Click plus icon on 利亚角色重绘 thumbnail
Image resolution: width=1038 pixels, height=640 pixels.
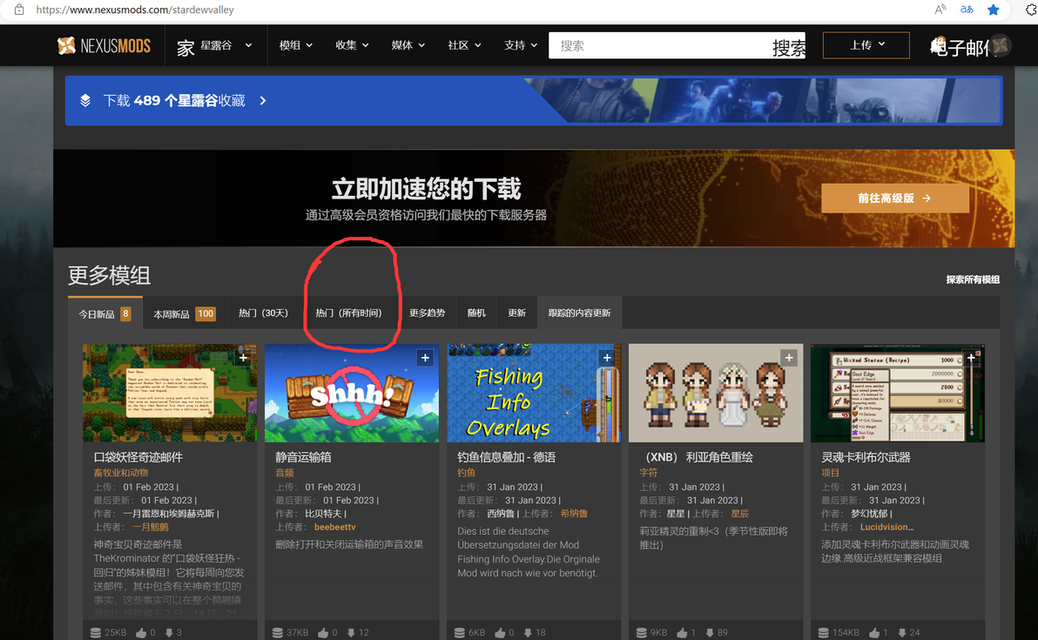(788, 358)
